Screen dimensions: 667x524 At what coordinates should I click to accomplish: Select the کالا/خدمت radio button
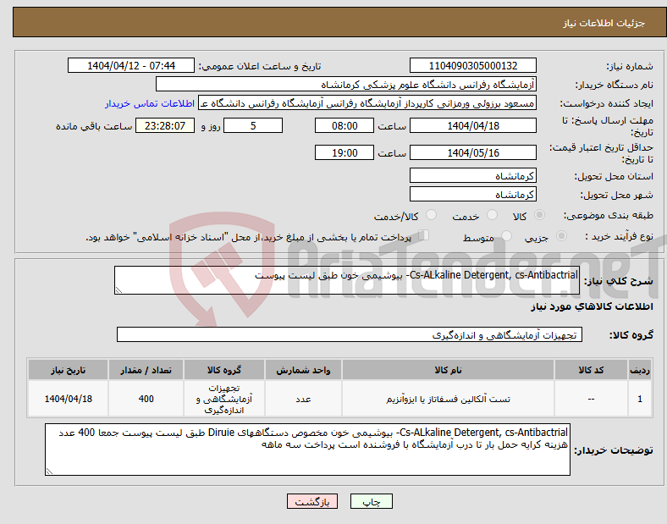pyautogui.click(x=431, y=215)
